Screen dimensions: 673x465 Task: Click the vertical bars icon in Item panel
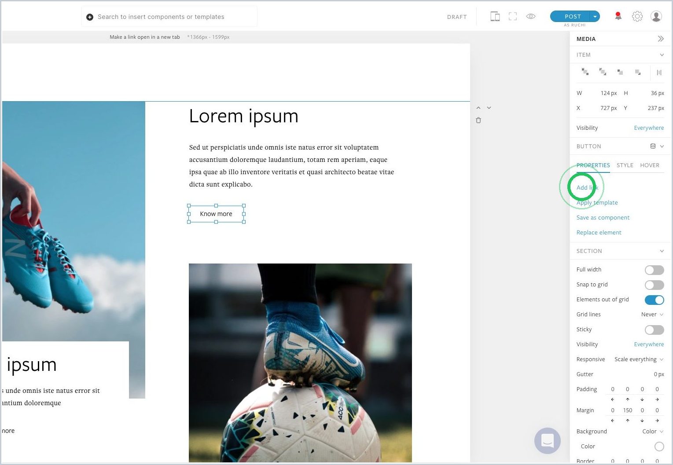tap(659, 73)
